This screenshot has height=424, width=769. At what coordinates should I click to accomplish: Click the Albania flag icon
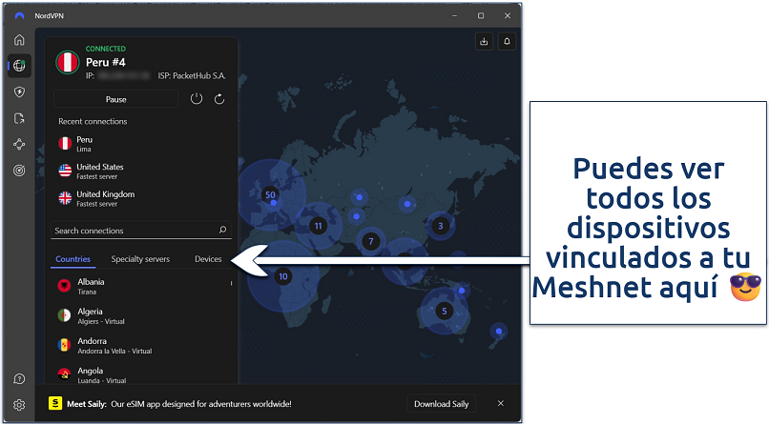coord(64,286)
